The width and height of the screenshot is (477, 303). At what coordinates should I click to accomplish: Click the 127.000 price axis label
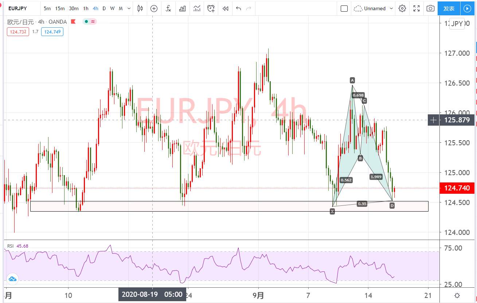[457, 54]
